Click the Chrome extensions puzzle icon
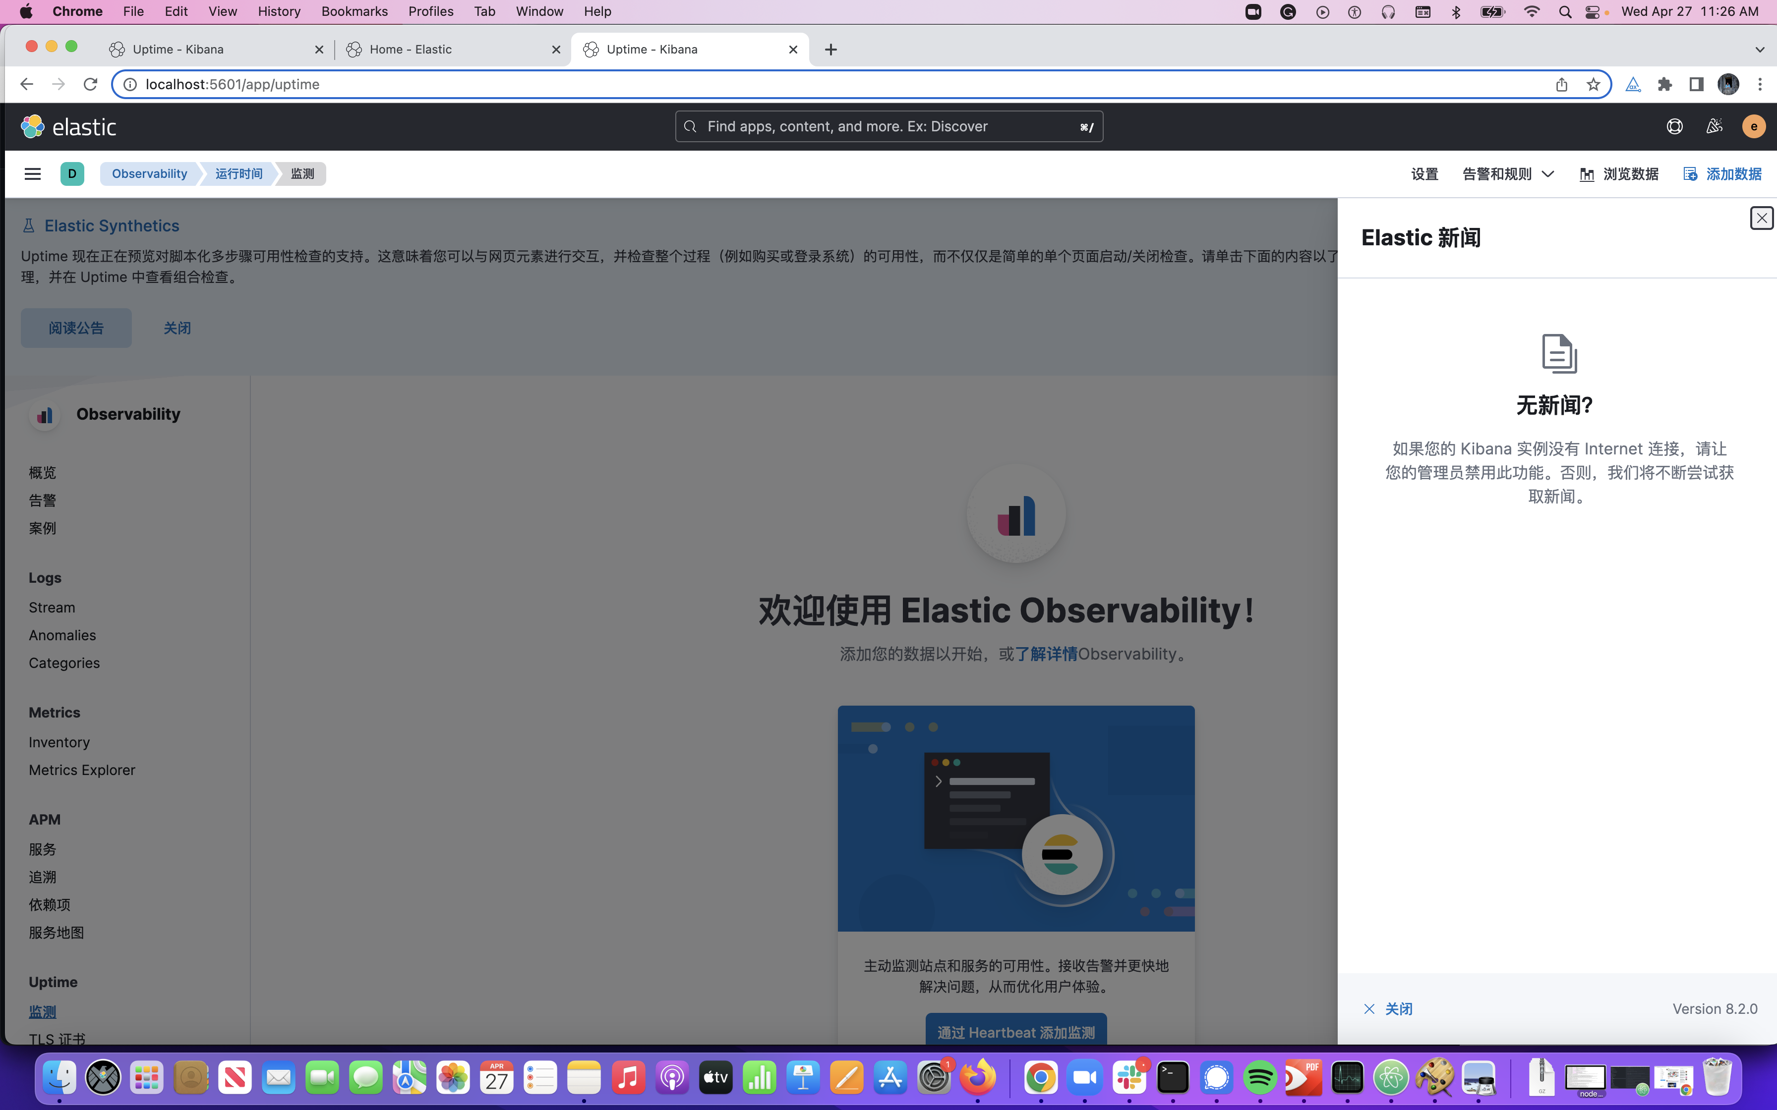Image resolution: width=1777 pixels, height=1110 pixels. pyautogui.click(x=1664, y=84)
